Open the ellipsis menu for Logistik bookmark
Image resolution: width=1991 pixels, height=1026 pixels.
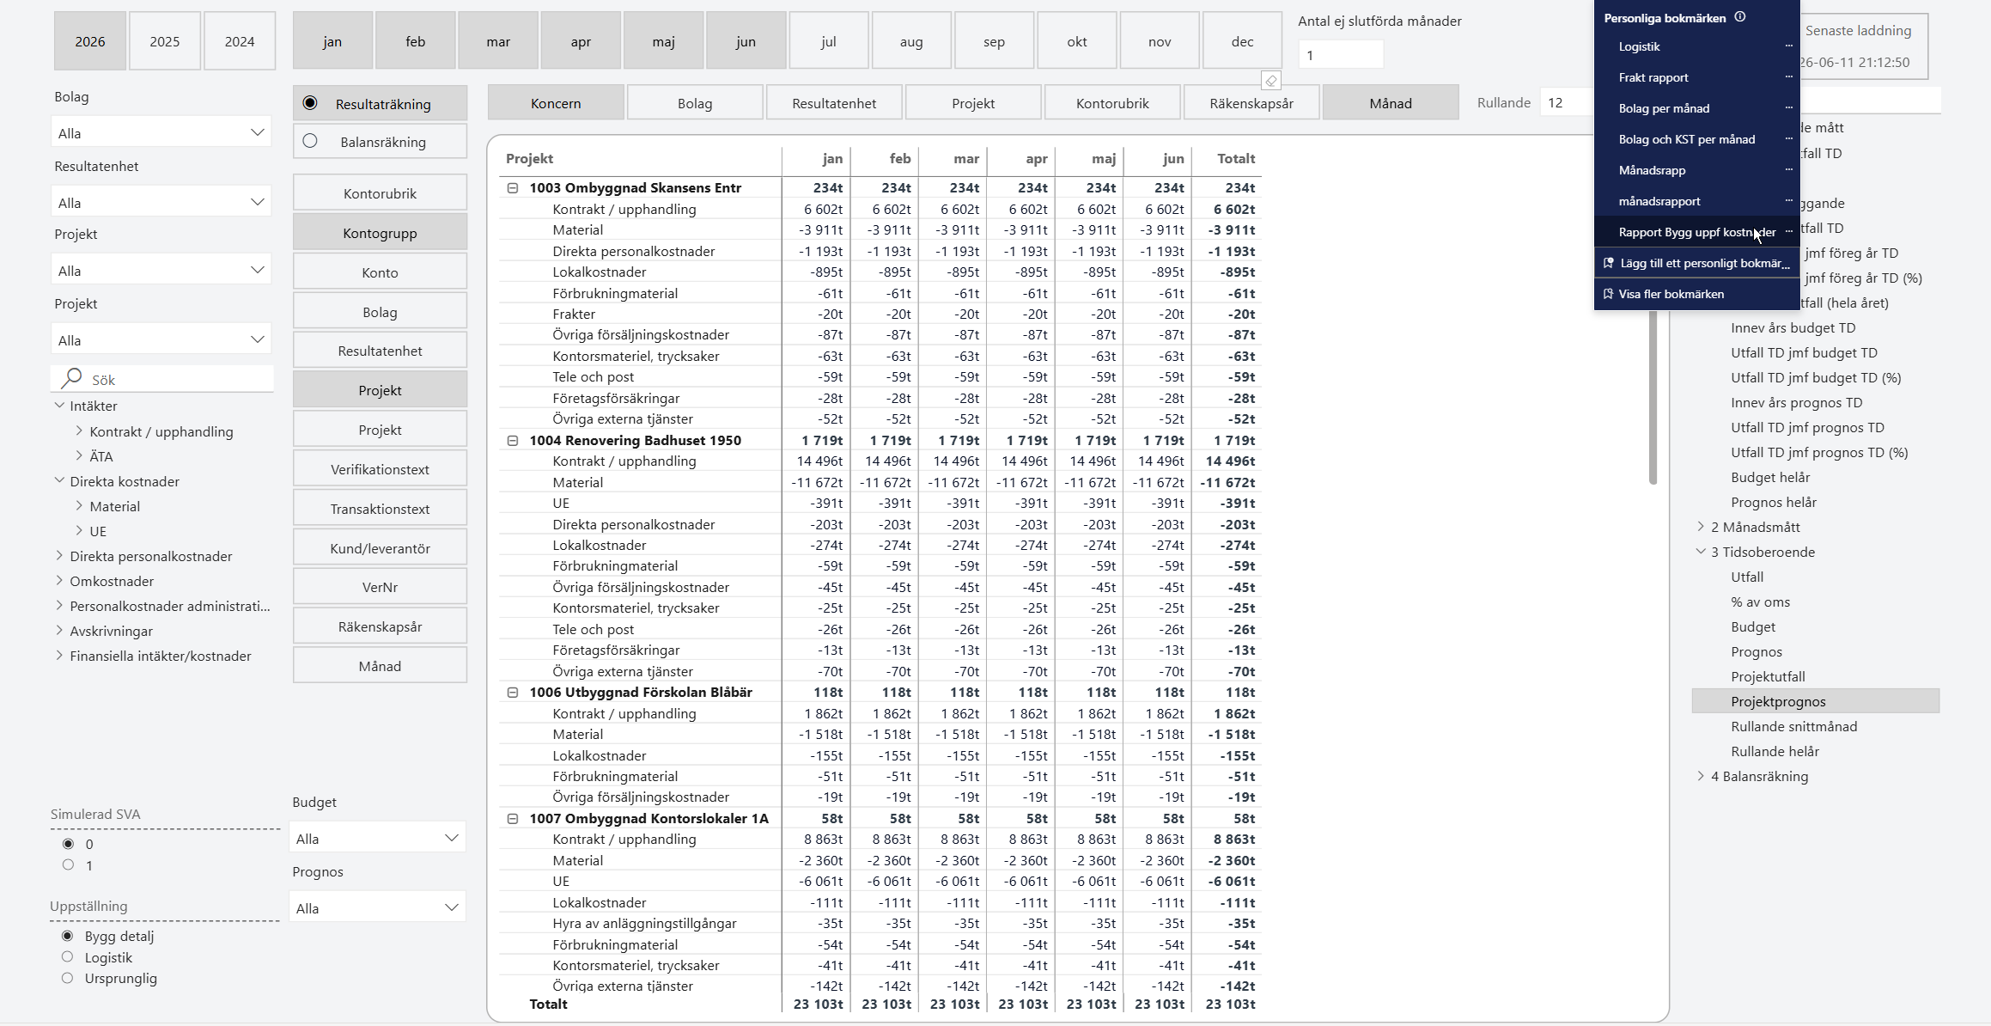(1789, 46)
